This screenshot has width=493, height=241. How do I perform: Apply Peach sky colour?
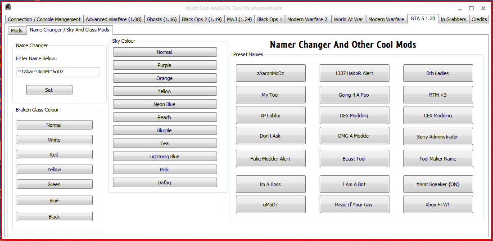165,117
